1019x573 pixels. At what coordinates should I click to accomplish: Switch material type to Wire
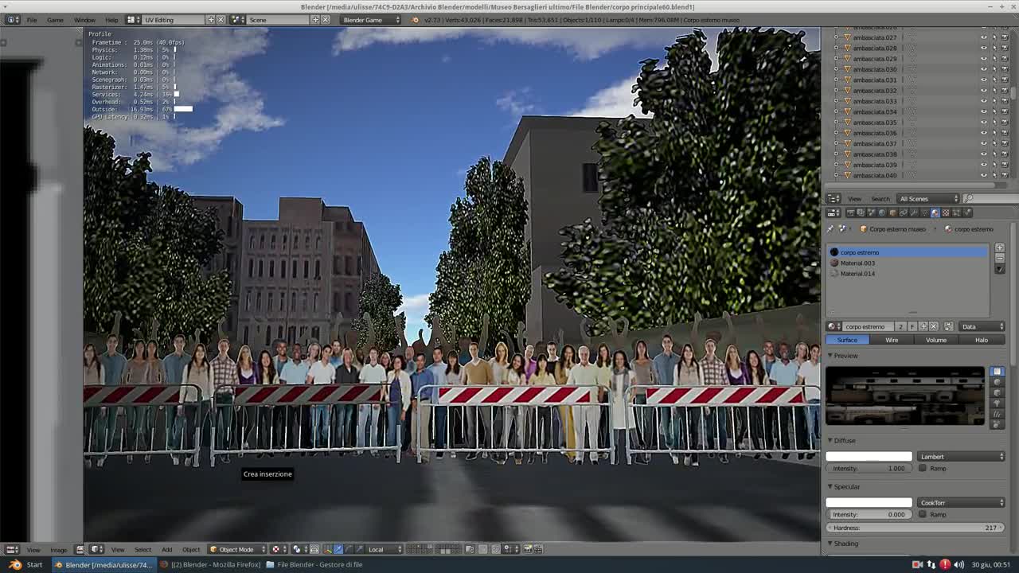[x=892, y=340]
